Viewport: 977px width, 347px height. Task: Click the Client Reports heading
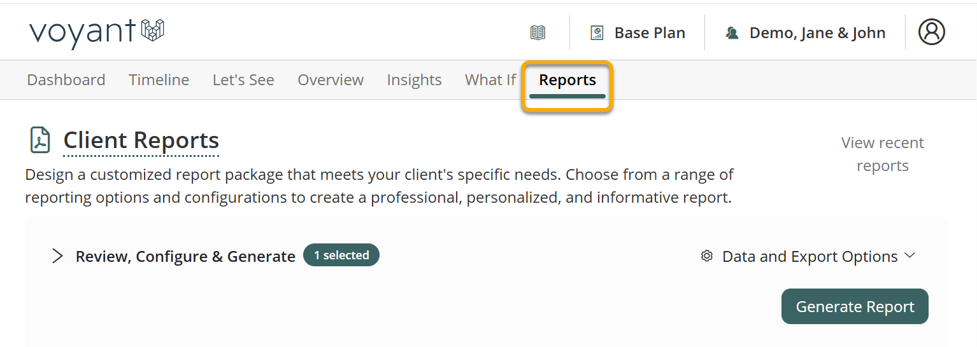coord(141,140)
